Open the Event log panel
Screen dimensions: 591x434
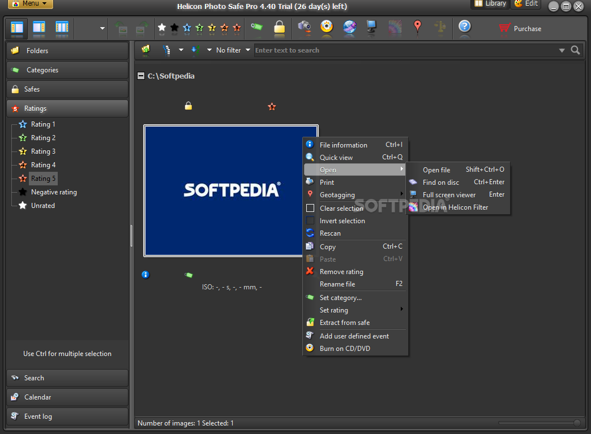67,416
